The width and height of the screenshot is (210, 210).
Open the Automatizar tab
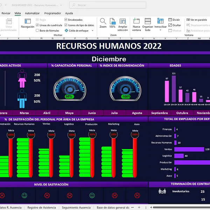coord(32,13)
